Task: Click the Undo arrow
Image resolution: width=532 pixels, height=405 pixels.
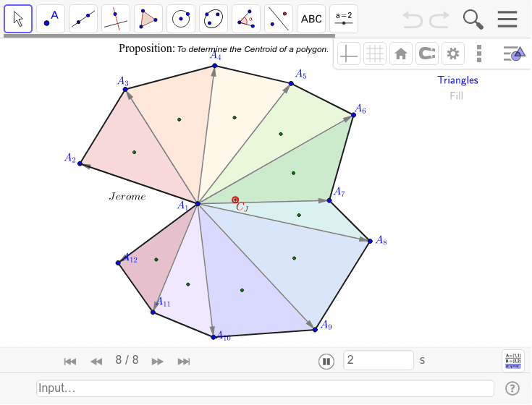Action: pos(413,20)
